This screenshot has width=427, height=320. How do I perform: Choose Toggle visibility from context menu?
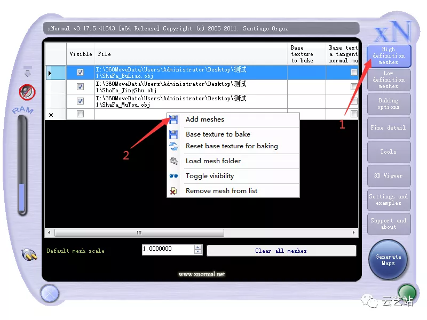(233, 176)
